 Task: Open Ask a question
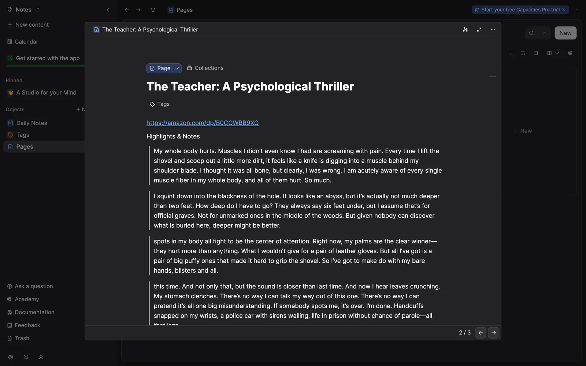click(x=30, y=286)
